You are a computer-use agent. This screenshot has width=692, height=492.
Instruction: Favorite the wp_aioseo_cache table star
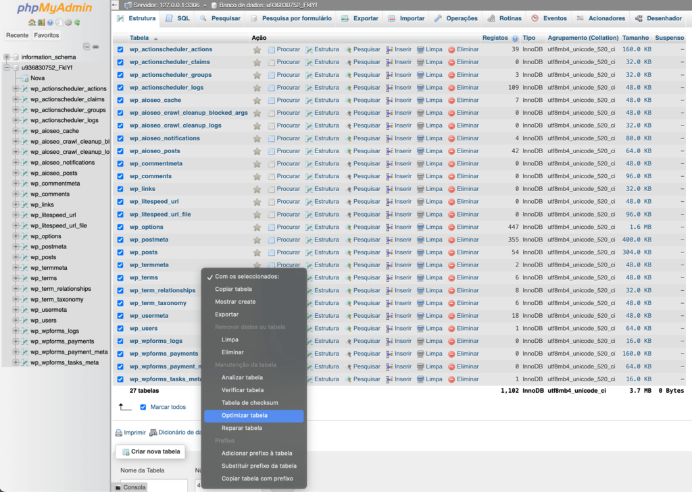[257, 101]
